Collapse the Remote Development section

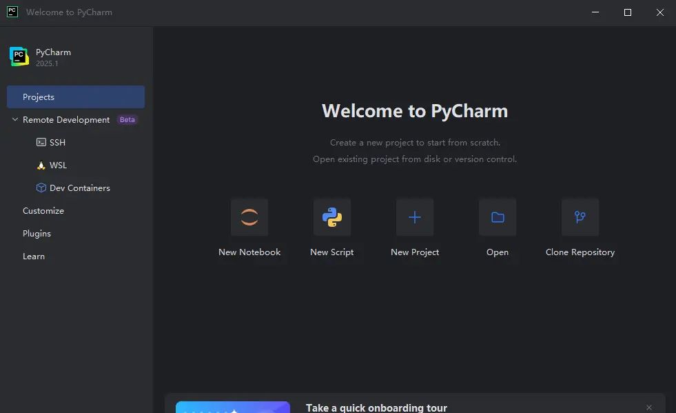point(14,119)
